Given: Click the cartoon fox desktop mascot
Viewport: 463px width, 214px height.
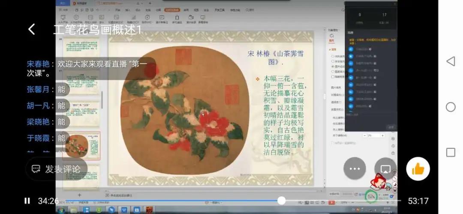Looking at the screenshot, I should coord(380,182).
